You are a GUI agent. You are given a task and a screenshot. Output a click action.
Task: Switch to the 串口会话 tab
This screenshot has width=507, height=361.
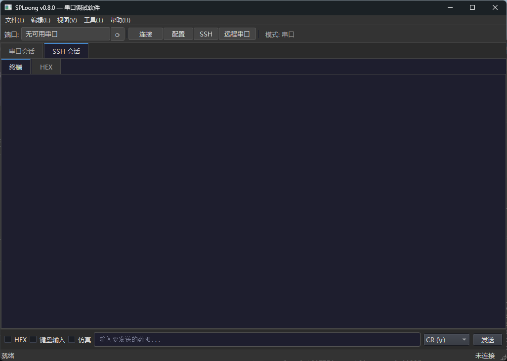coord(22,51)
